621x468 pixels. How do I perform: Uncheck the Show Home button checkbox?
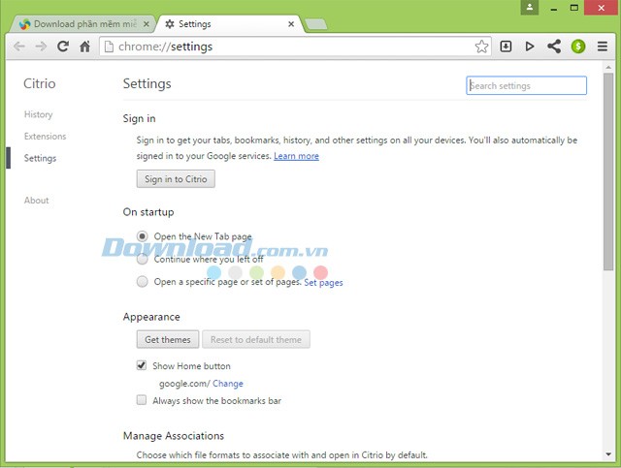(x=143, y=365)
